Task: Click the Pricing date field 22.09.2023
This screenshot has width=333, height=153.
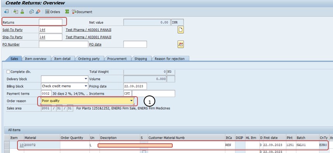Action: click(135, 86)
